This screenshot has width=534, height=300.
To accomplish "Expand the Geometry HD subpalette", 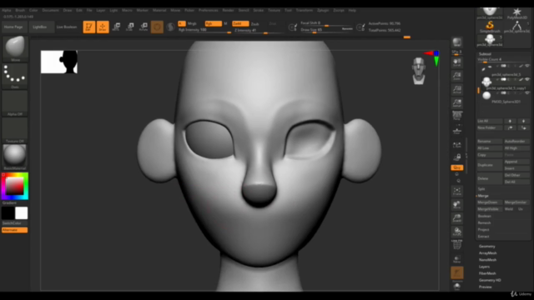I will click(490, 280).
